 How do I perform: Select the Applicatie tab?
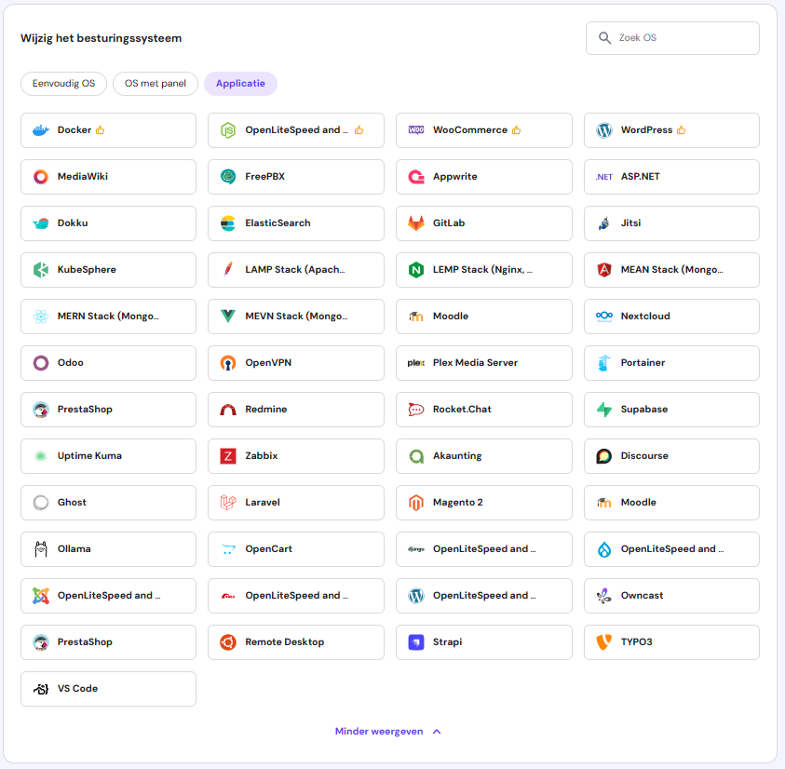click(x=240, y=84)
